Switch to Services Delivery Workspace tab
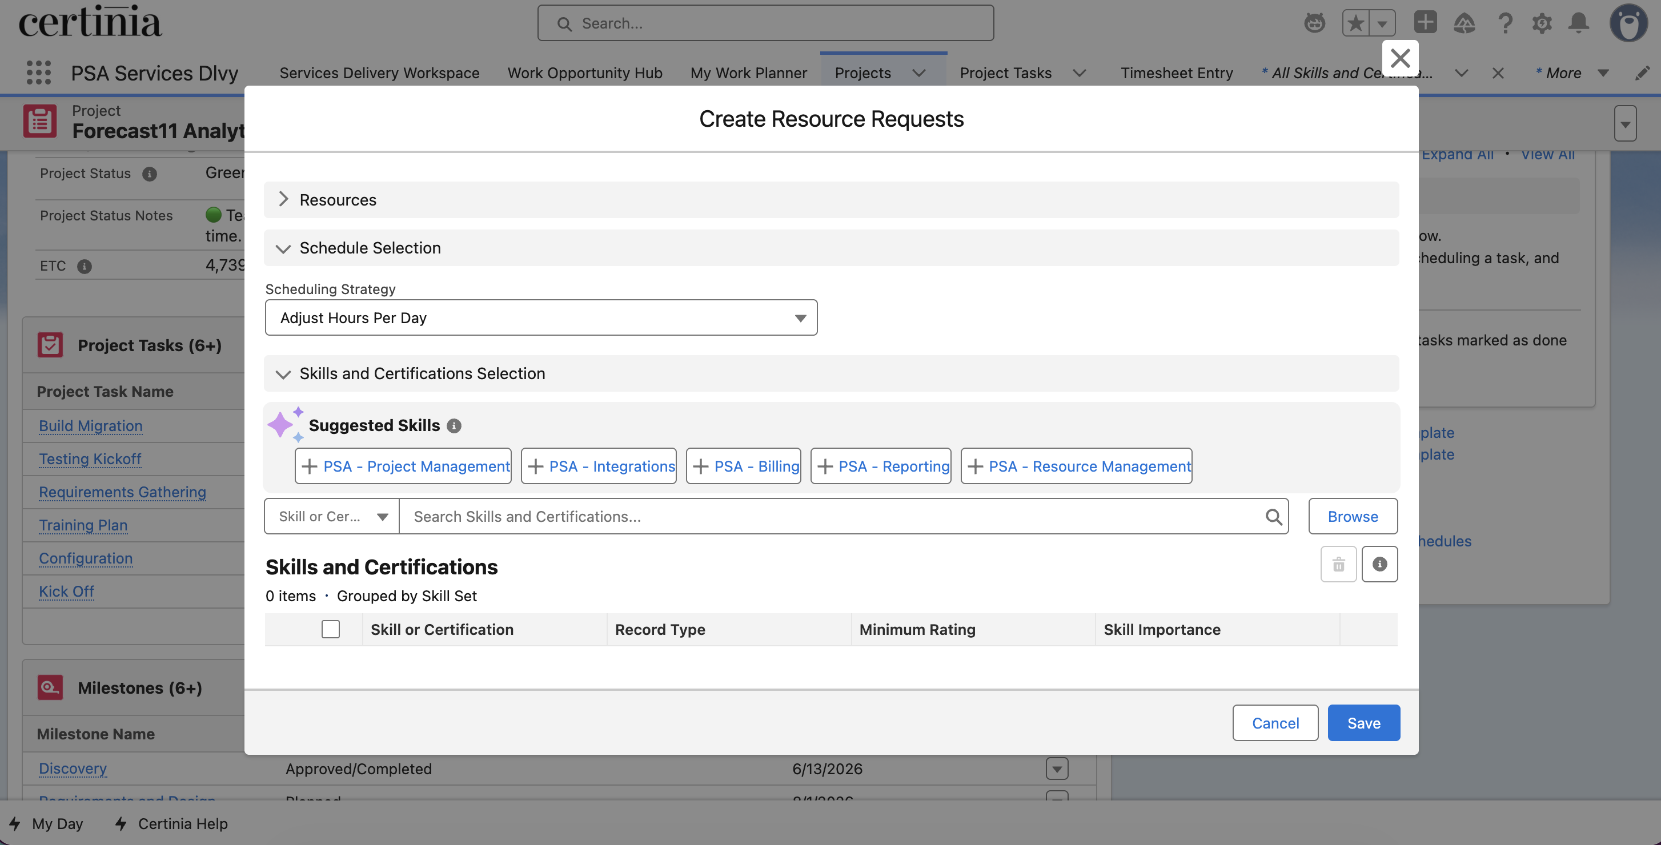This screenshot has height=845, width=1661. 379,74
